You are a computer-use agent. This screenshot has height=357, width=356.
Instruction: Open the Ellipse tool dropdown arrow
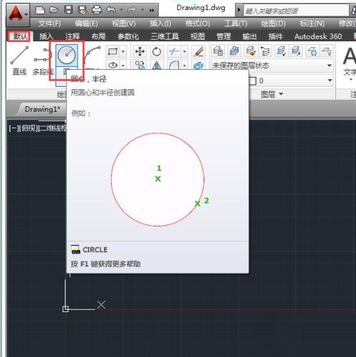pyautogui.click(x=123, y=65)
